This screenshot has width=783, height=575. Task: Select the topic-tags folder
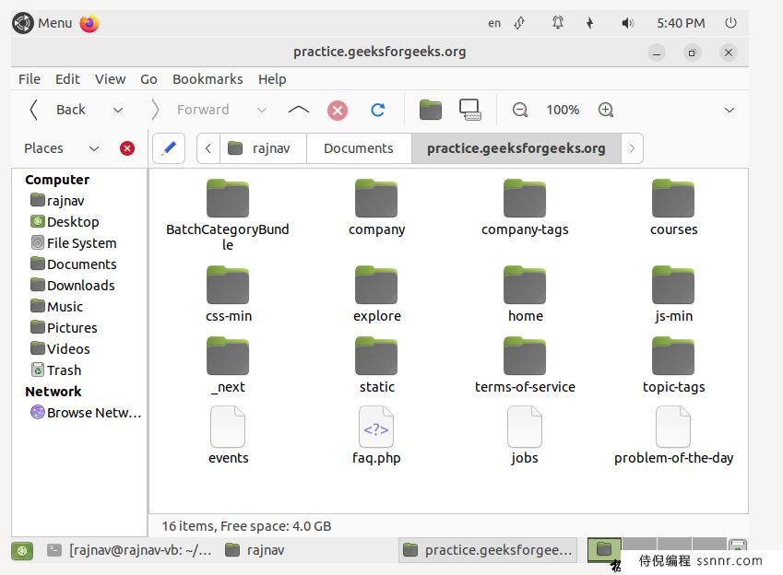tap(673, 366)
